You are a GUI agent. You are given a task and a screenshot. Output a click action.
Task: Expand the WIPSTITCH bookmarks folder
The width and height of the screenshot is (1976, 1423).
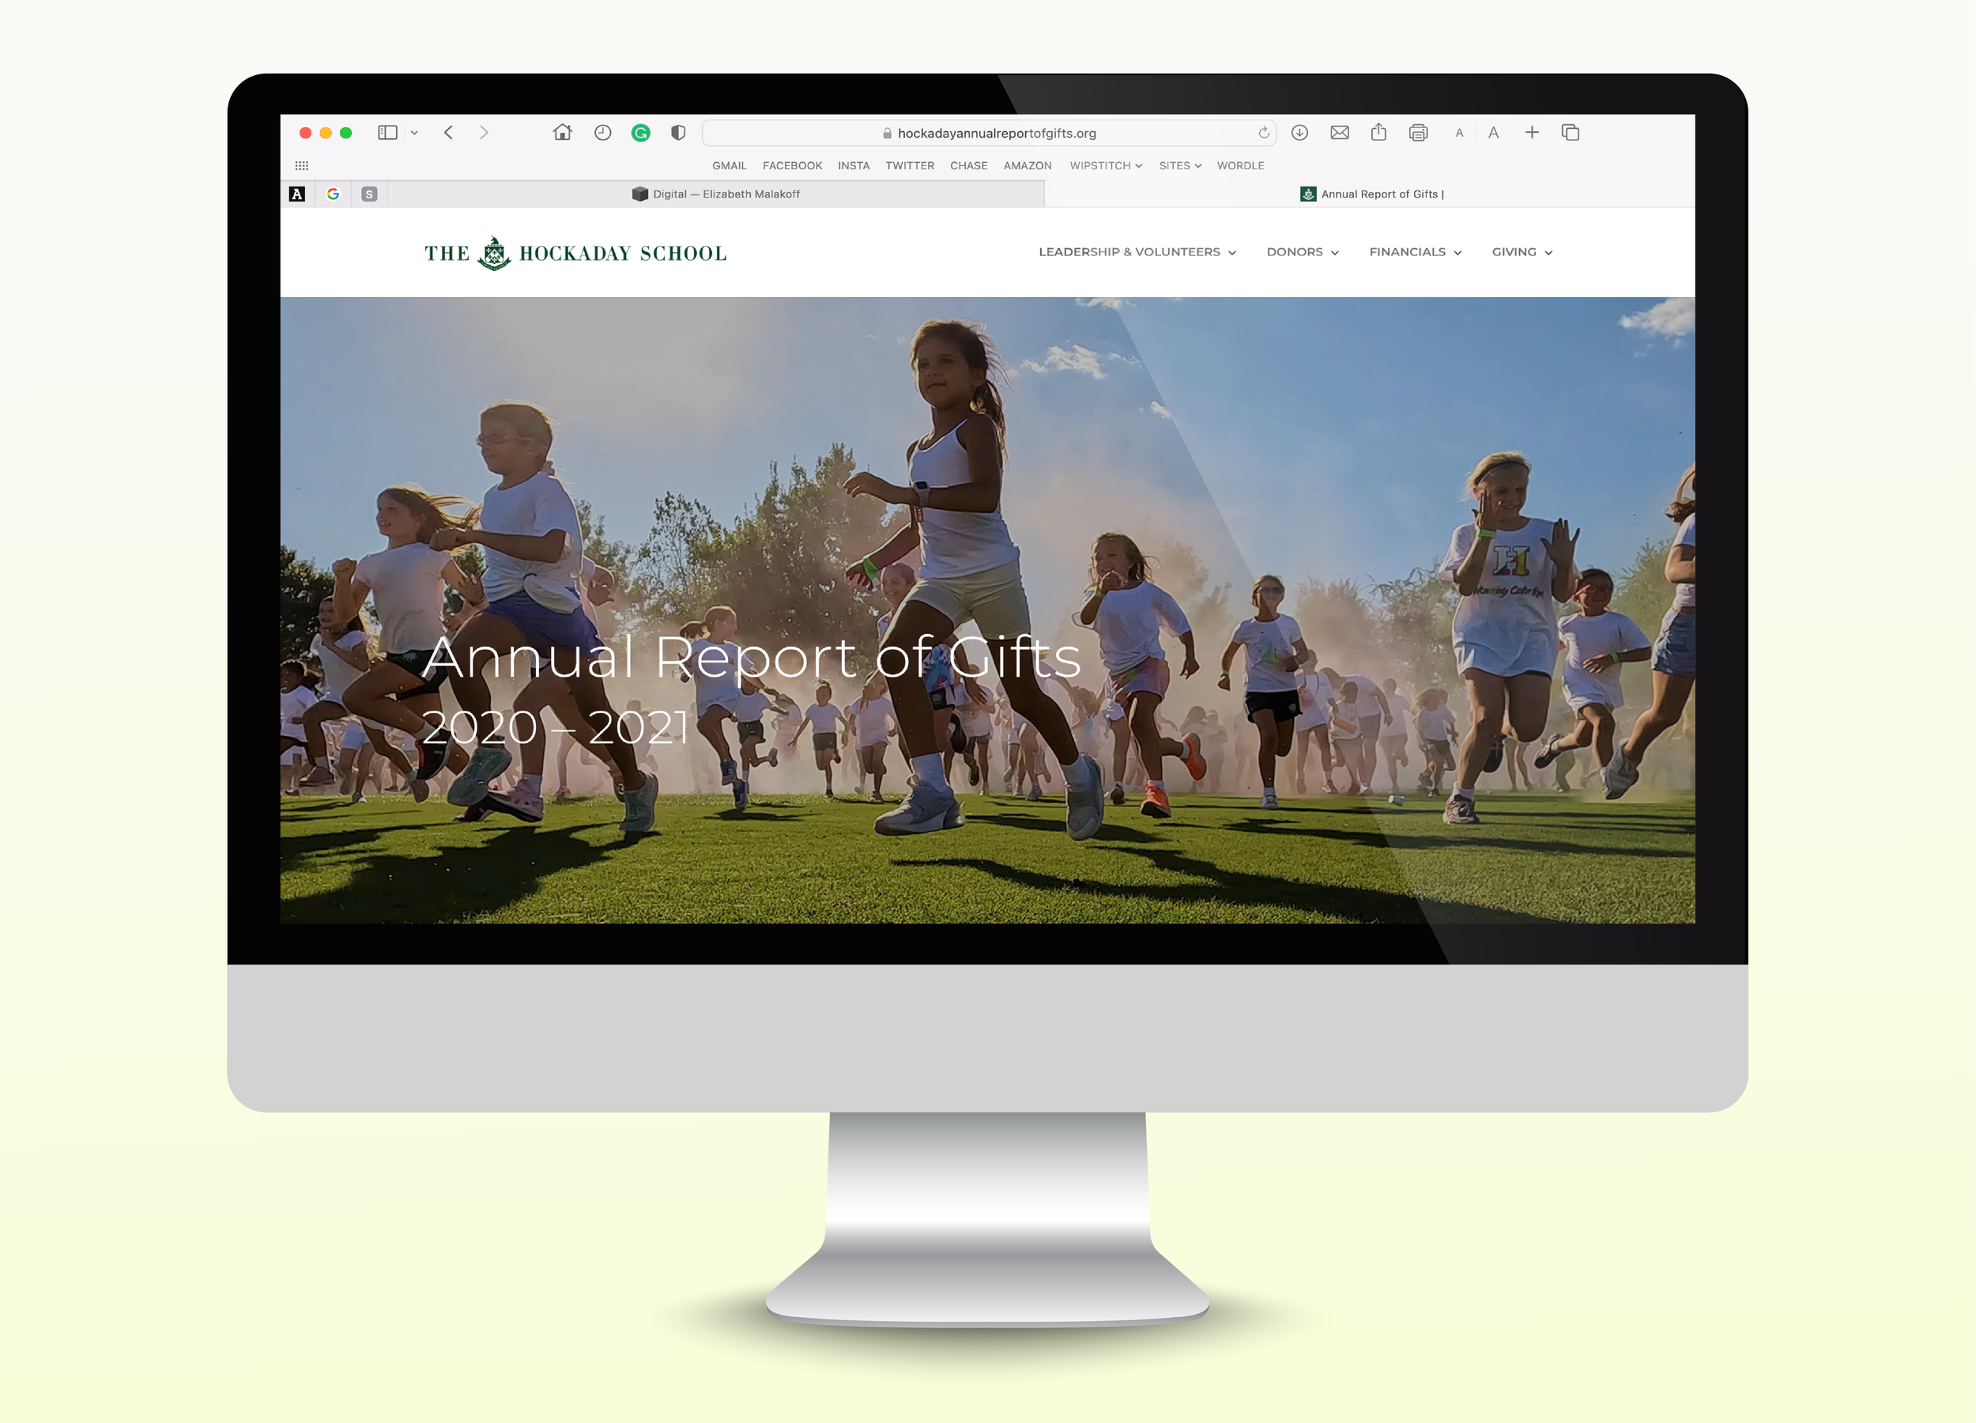pos(1105,165)
